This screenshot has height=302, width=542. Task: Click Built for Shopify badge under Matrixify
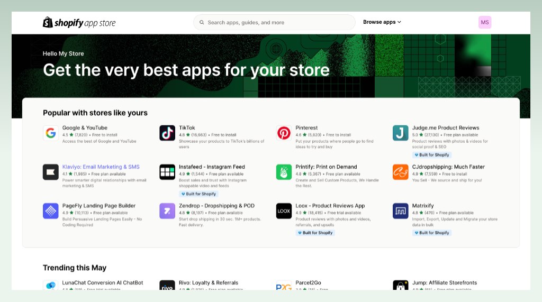point(432,233)
